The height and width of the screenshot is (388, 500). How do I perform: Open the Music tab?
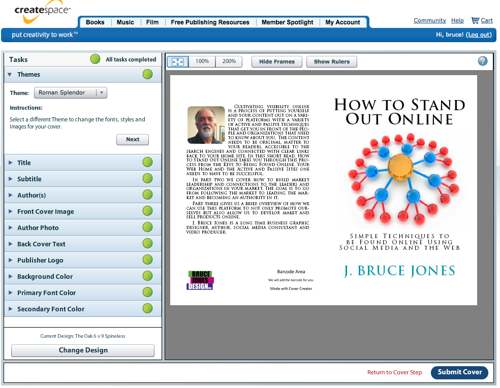pos(126,22)
